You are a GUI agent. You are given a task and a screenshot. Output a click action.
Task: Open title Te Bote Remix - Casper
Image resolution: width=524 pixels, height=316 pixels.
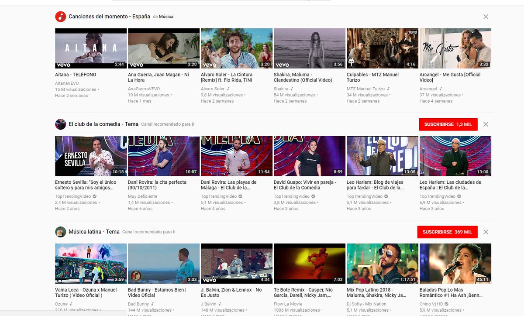point(303,292)
